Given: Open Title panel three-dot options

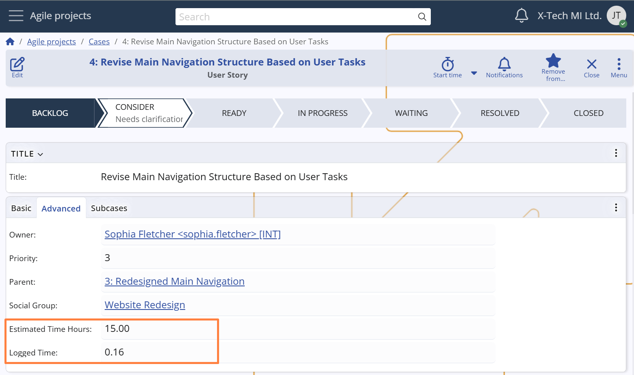Looking at the screenshot, I should pyautogui.click(x=616, y=153).
